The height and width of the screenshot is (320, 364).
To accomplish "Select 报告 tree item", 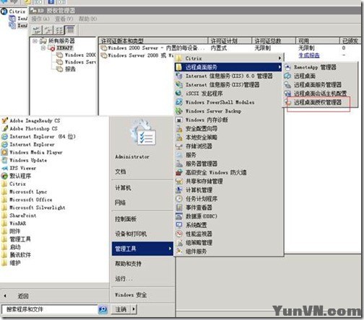I will [70, 69].
